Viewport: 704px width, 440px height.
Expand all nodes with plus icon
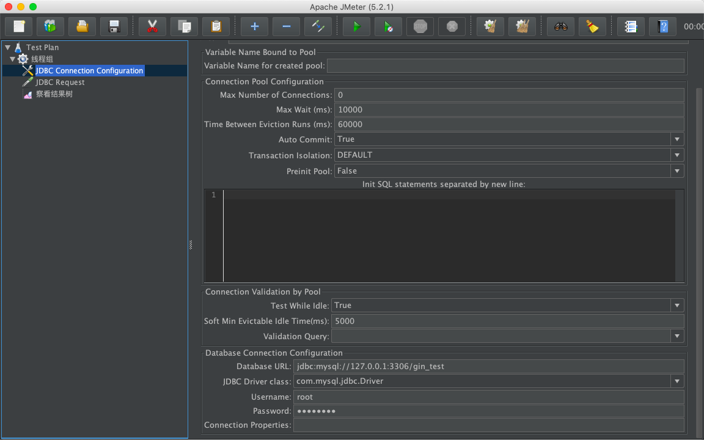[255, 26]
